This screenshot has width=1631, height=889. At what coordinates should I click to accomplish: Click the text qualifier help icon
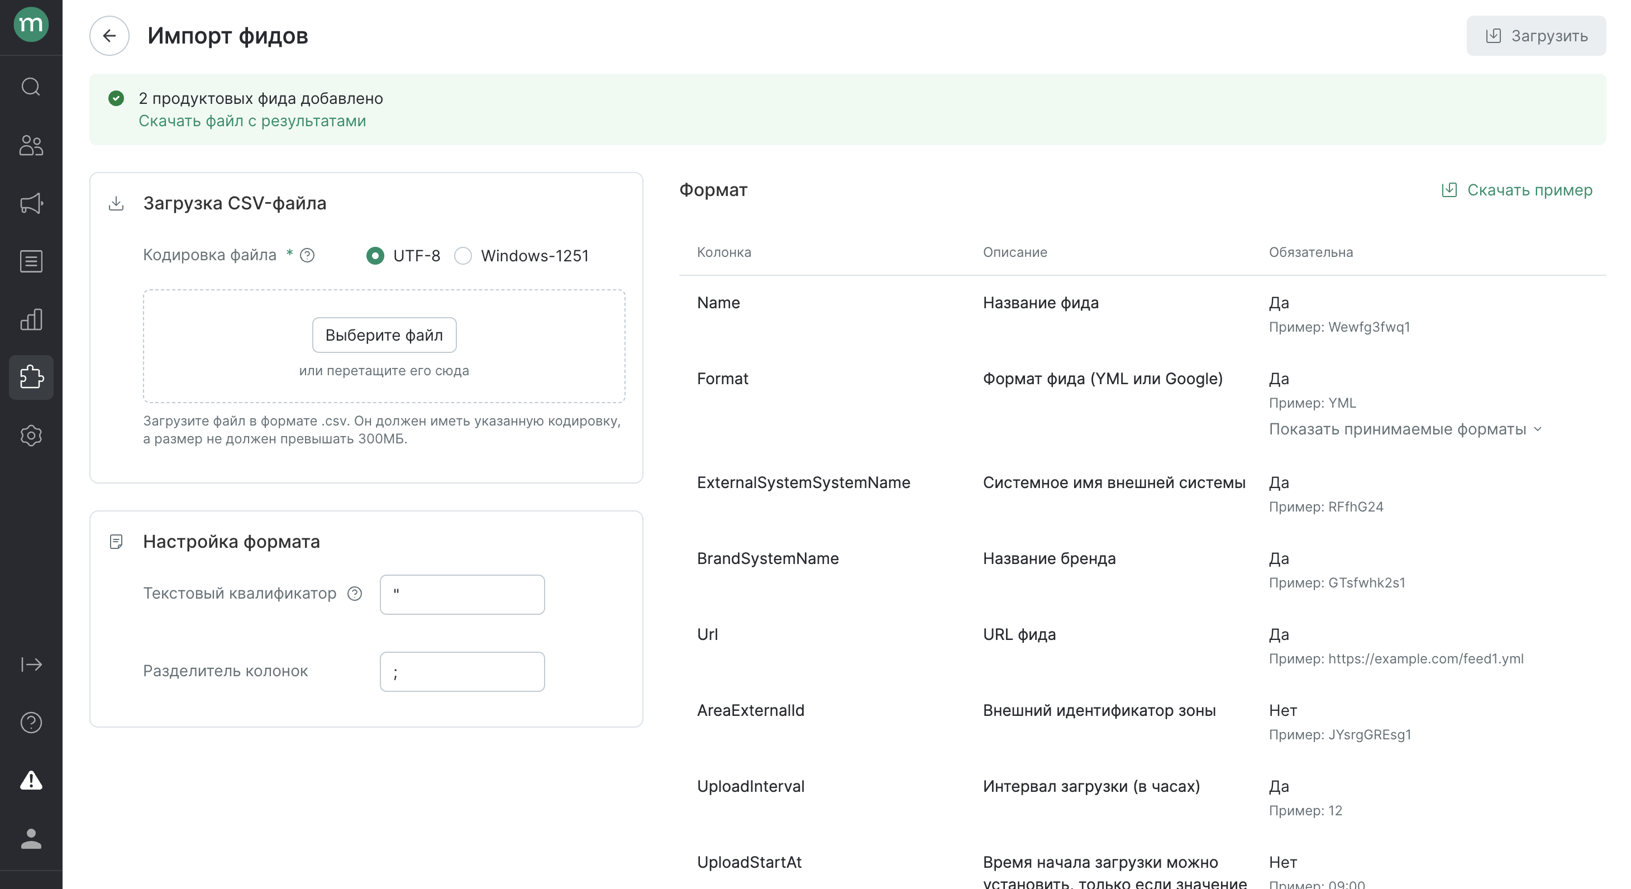(355, 593)
